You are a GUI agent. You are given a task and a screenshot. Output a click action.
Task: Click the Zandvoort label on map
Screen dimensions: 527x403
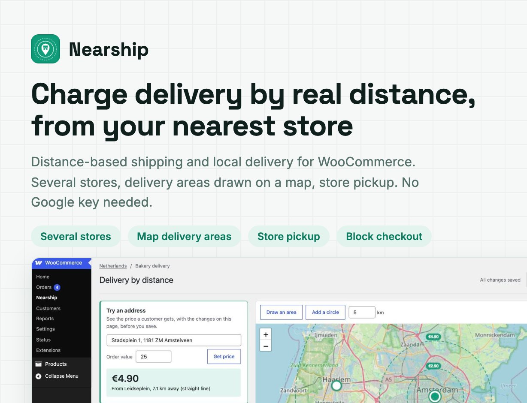(x=294, y=391)
